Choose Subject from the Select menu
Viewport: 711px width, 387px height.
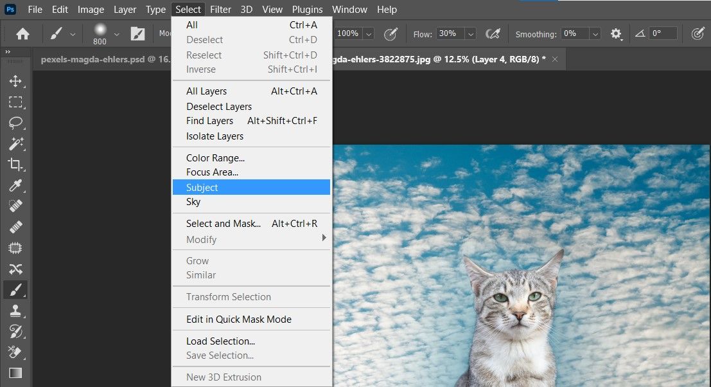251,187
